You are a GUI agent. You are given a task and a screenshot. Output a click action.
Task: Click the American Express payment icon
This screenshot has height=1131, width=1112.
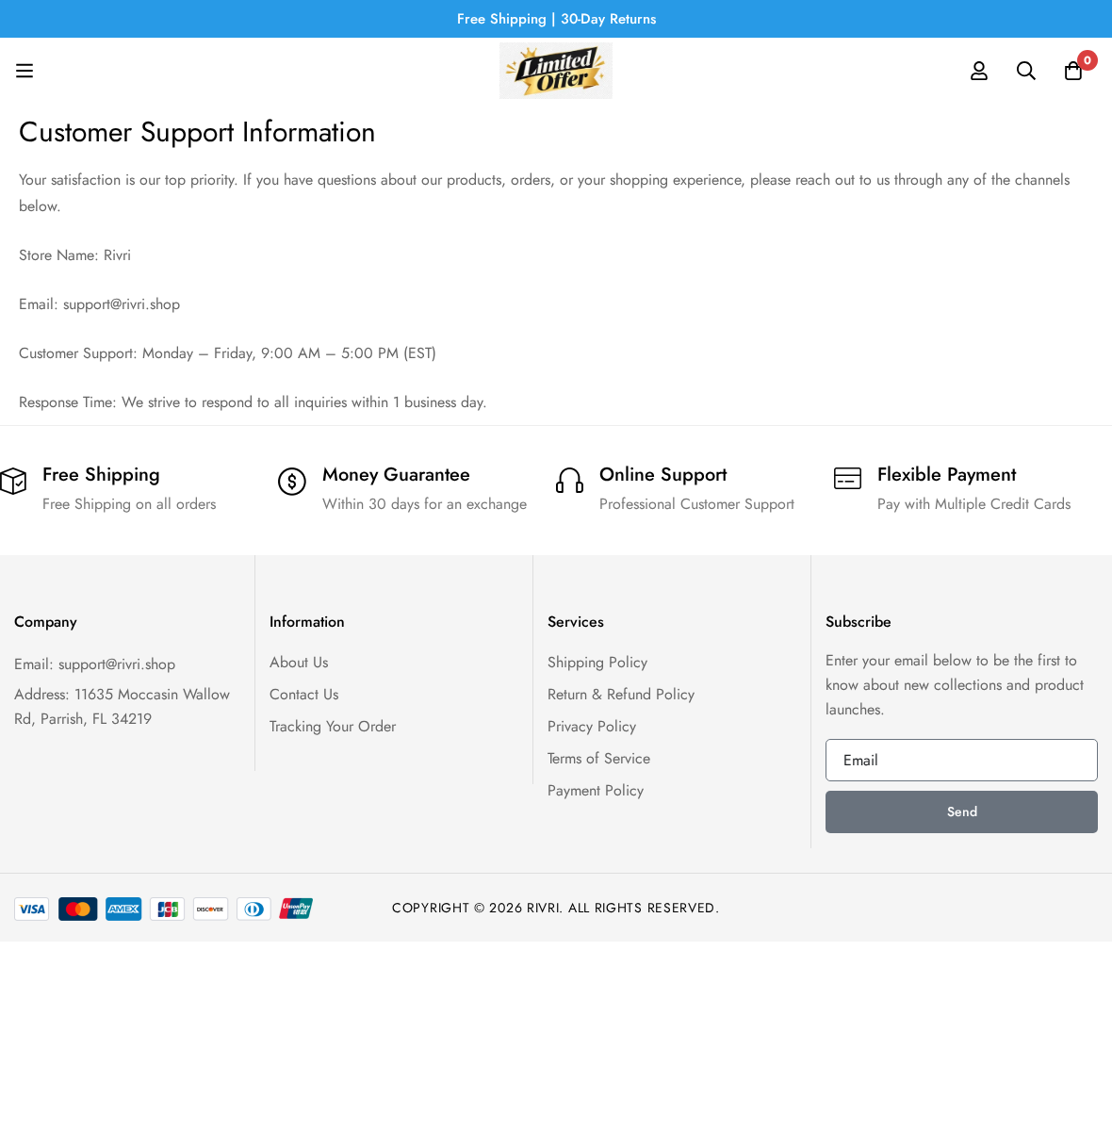pyautogui.click(x=123, y=909)
